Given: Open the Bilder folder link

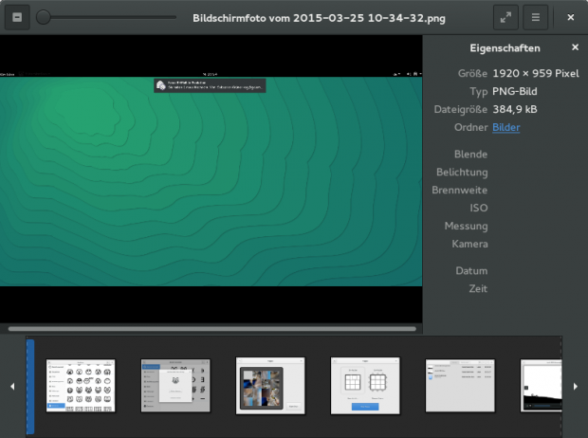Looking at the screenshot, I should pyautogui.click(x=505, y=127).
